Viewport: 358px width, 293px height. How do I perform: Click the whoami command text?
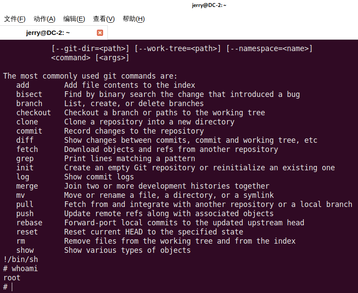point(25,269)
